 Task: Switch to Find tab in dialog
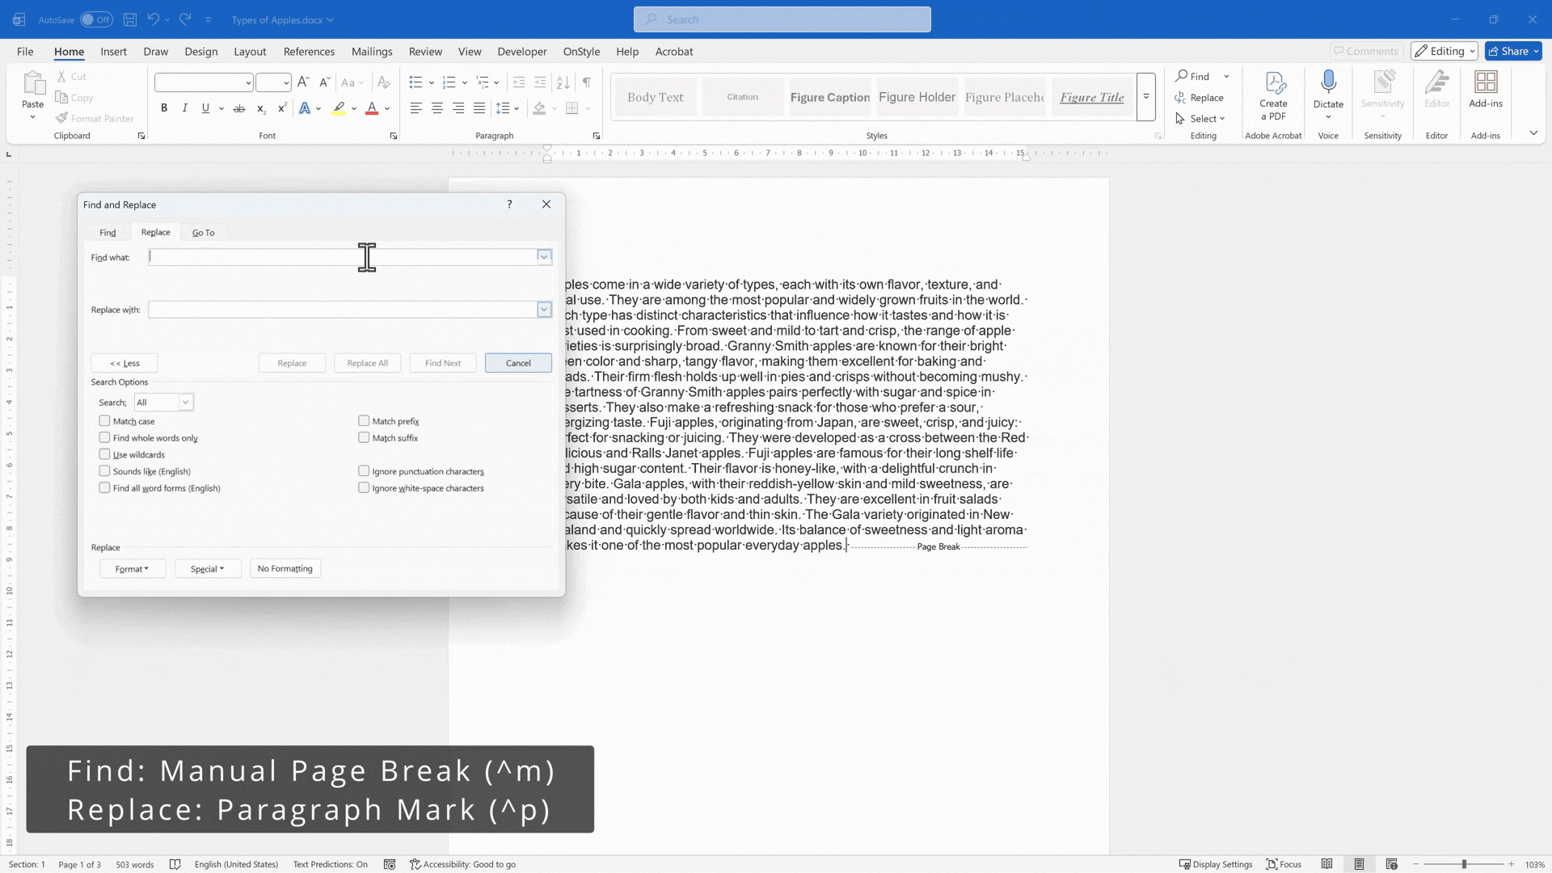click(x=108, y=233)
